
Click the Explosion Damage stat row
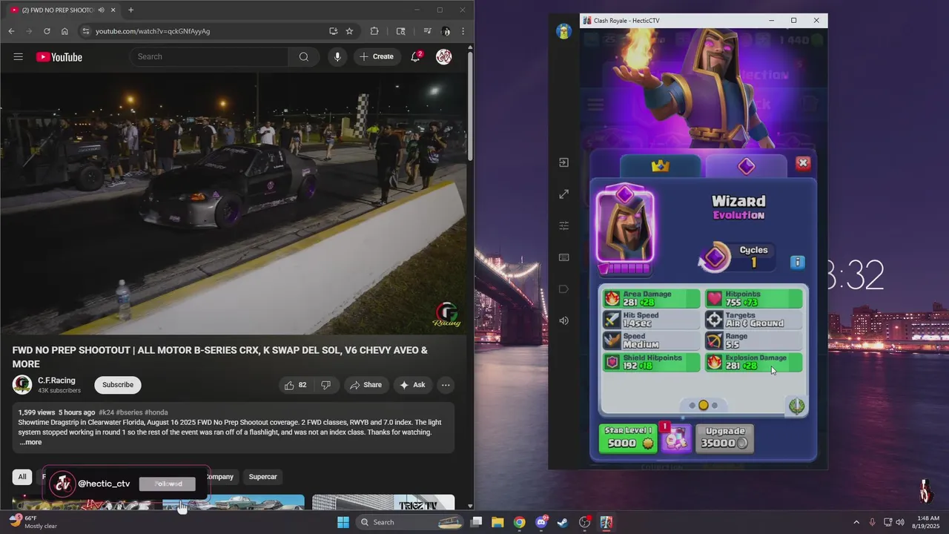pos(753,362)
